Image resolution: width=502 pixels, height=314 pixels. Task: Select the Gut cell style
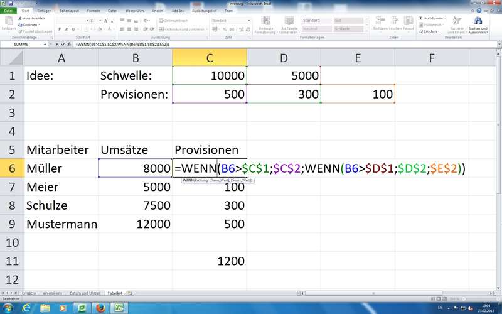(x=348, y=21)
